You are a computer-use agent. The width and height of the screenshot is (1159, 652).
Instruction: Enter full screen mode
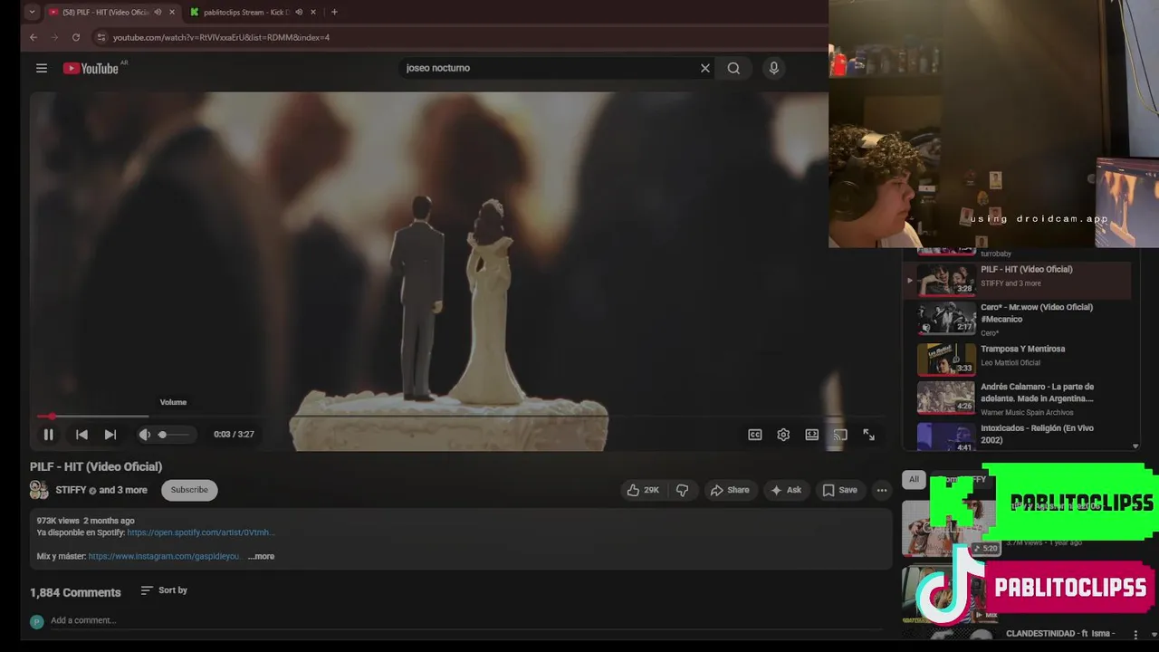pos(868,435)
